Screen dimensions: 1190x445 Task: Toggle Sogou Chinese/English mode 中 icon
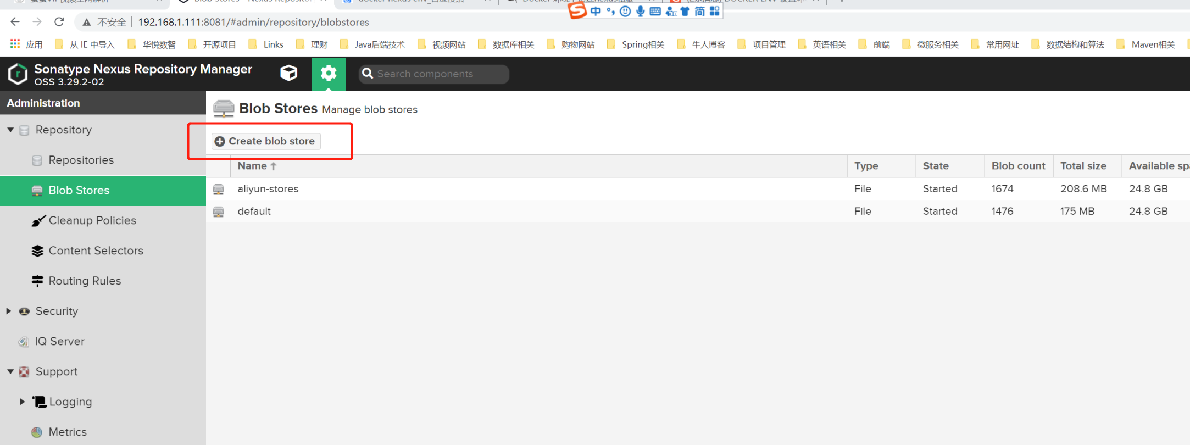[596, 11]
